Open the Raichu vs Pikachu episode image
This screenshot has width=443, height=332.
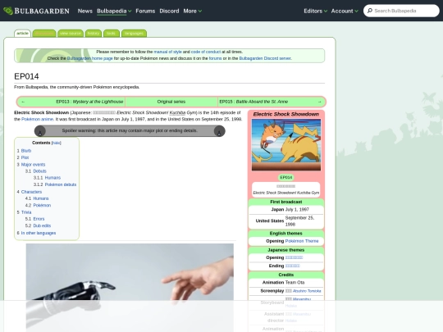(x=286, y=144)
